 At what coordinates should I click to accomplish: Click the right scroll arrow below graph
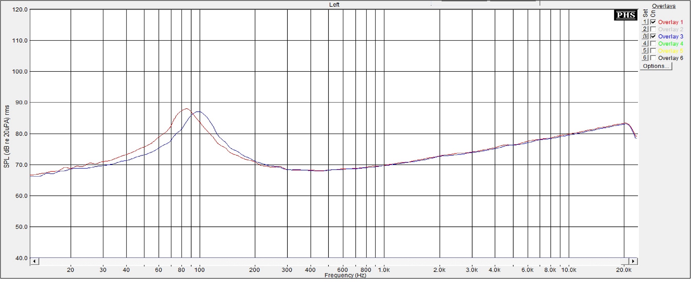click(x=633, y=261)
